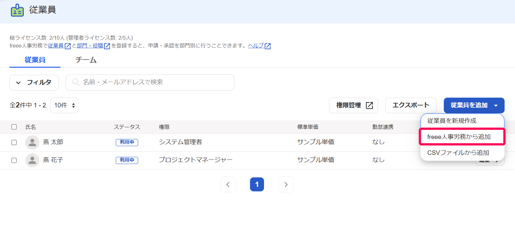Click なし in 燕 花子's row

coord(378,160)
